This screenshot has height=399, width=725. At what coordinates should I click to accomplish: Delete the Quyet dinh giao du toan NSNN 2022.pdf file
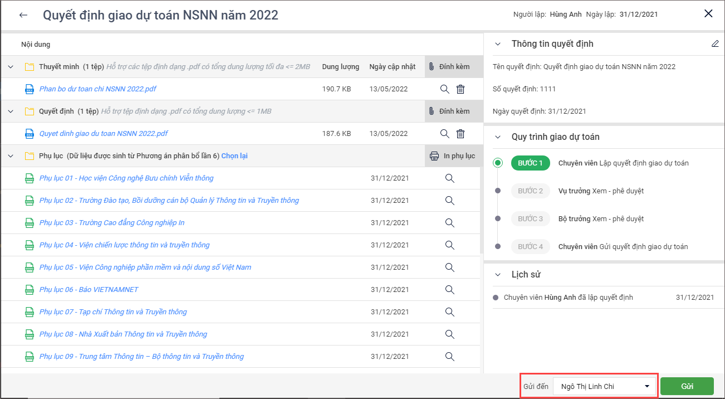tap(461, 134)
